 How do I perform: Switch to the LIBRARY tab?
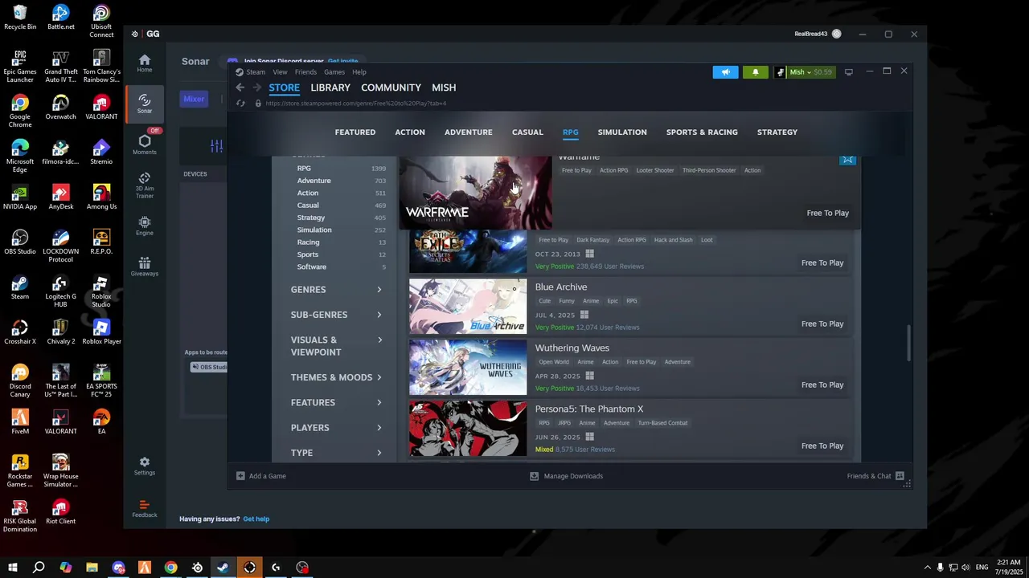point(330,88)
